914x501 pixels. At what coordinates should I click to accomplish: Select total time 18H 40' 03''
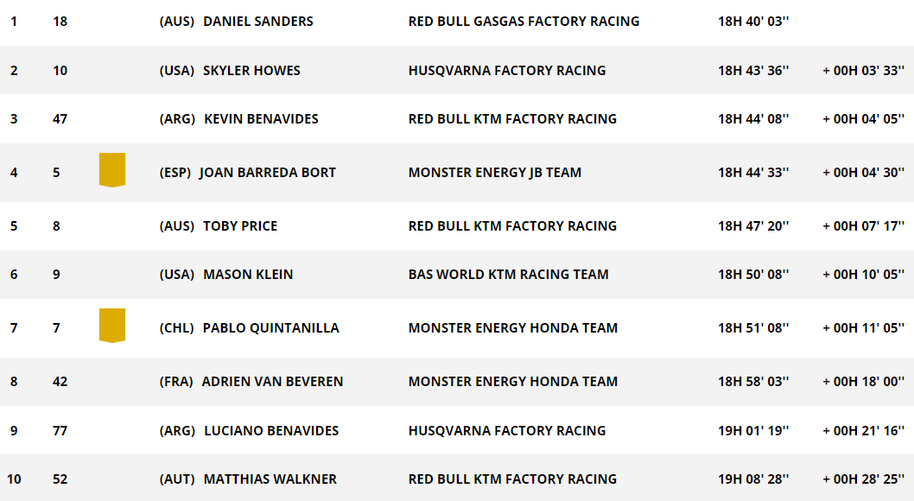click(753, 22)
